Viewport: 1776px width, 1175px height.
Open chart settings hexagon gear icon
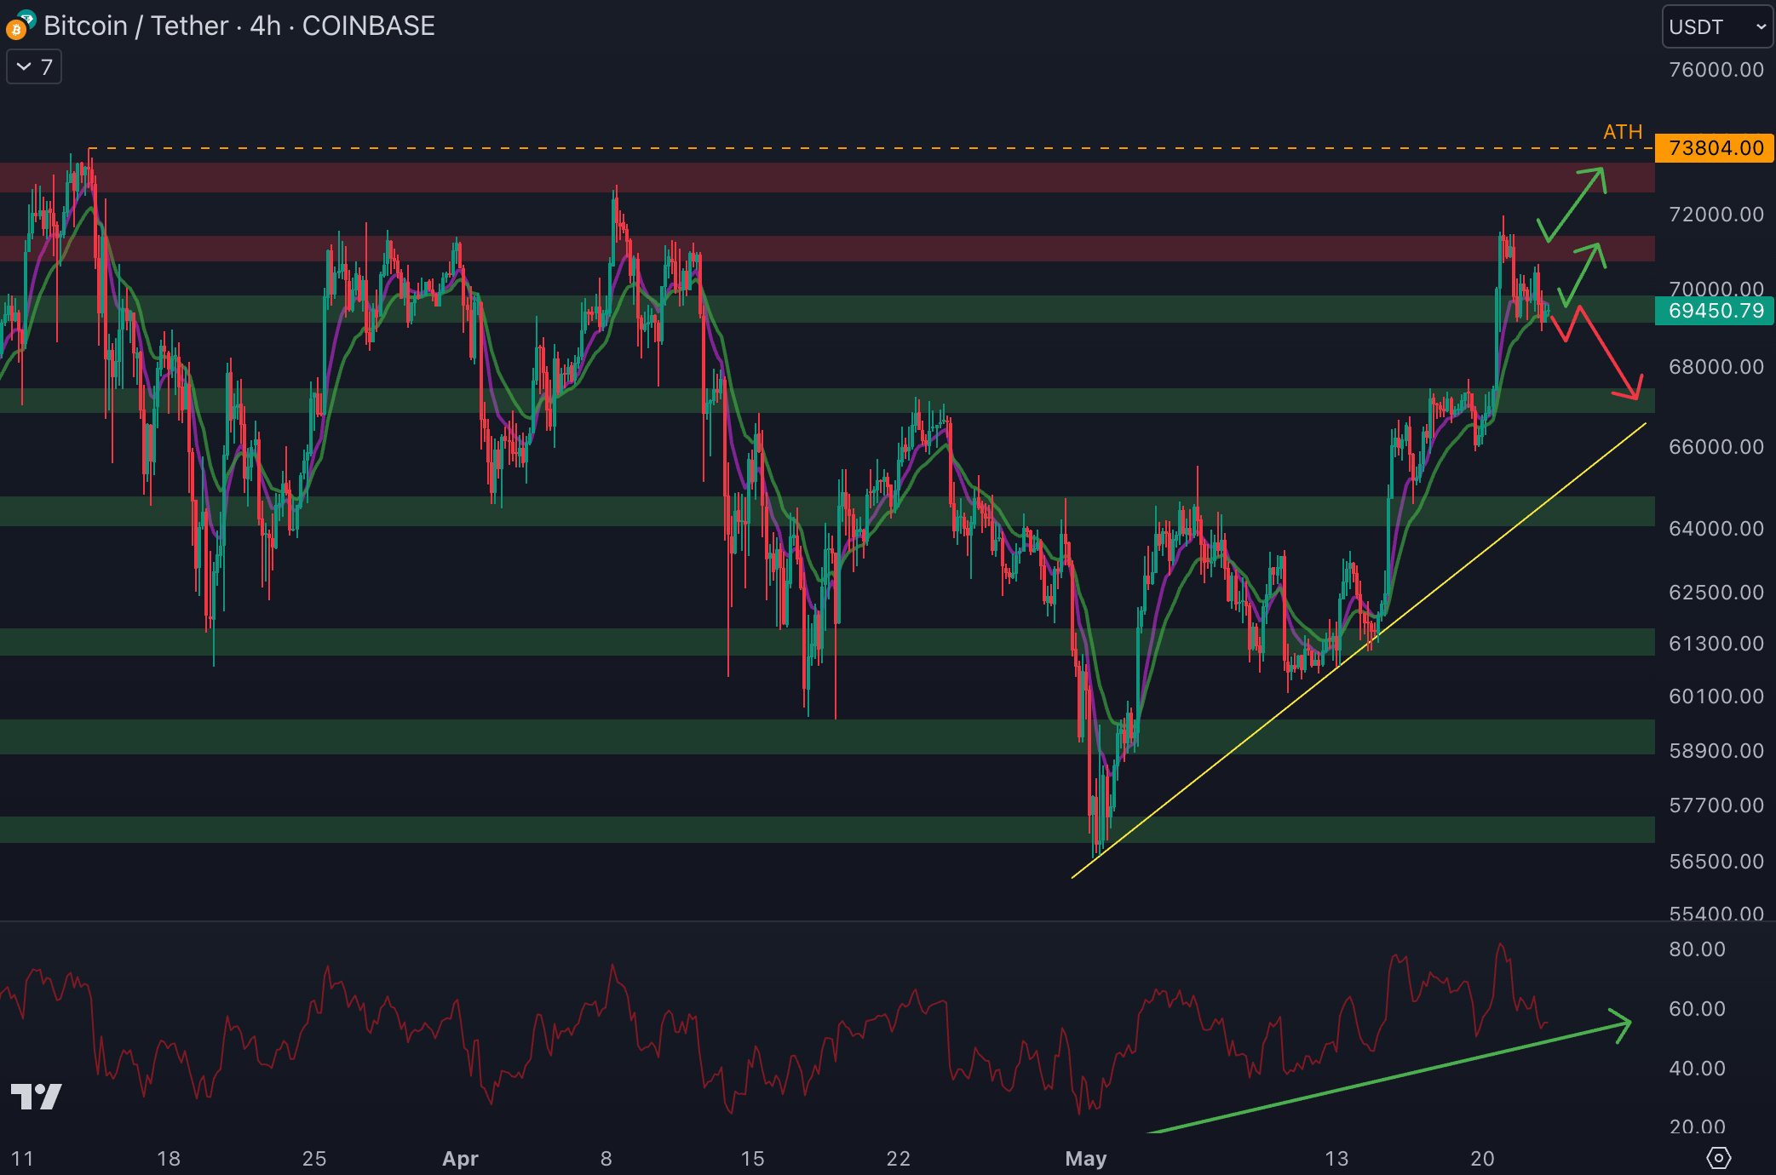click(1718, 1158)
